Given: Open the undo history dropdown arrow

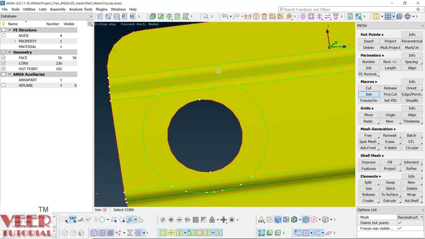Looking at the screenshot, I should 230,16.
